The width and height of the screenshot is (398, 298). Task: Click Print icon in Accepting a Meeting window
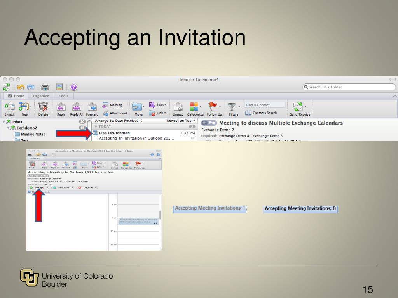[x=30, y=154]
